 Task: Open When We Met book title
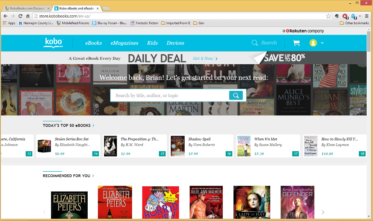click(266, 139)
